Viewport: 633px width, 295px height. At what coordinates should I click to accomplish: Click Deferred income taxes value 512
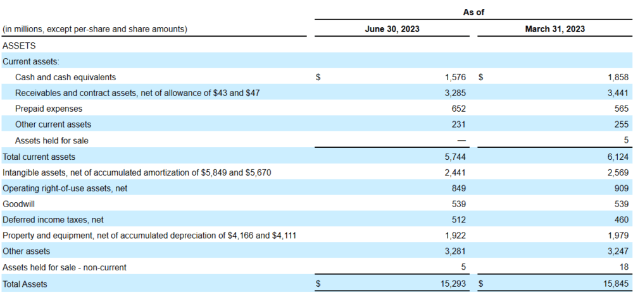coord(458,220)
